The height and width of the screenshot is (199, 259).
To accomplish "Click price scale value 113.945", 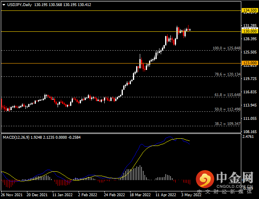I will (250, 105).
